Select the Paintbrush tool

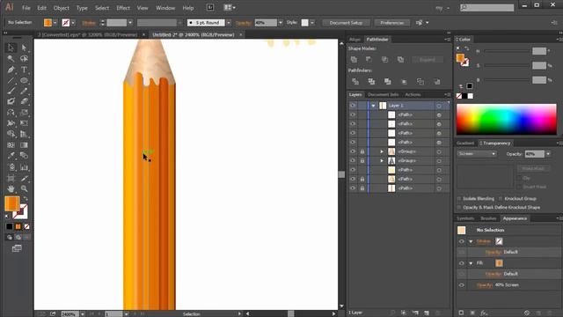(x=11, y=91)
